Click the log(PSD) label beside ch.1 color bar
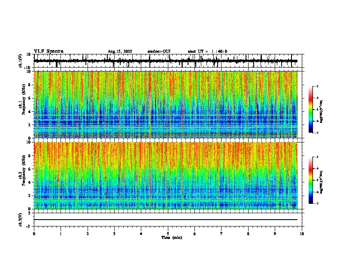Image resolution: width=340 pixels, height=262 pixels. tap(321, 111)
